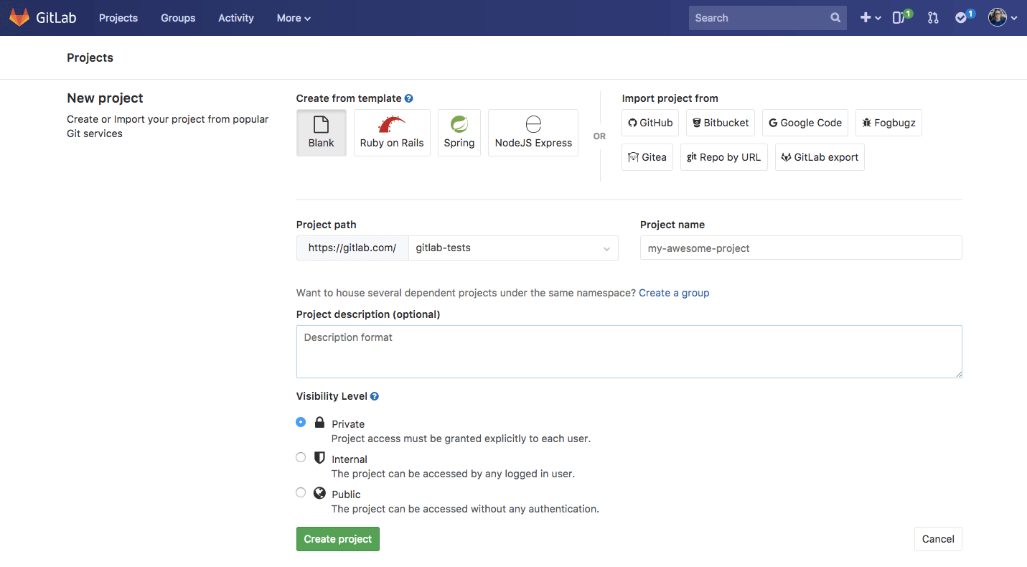
Task: Click the search magnifier icon
Action: pyautogui.click(x=835, y=18)
